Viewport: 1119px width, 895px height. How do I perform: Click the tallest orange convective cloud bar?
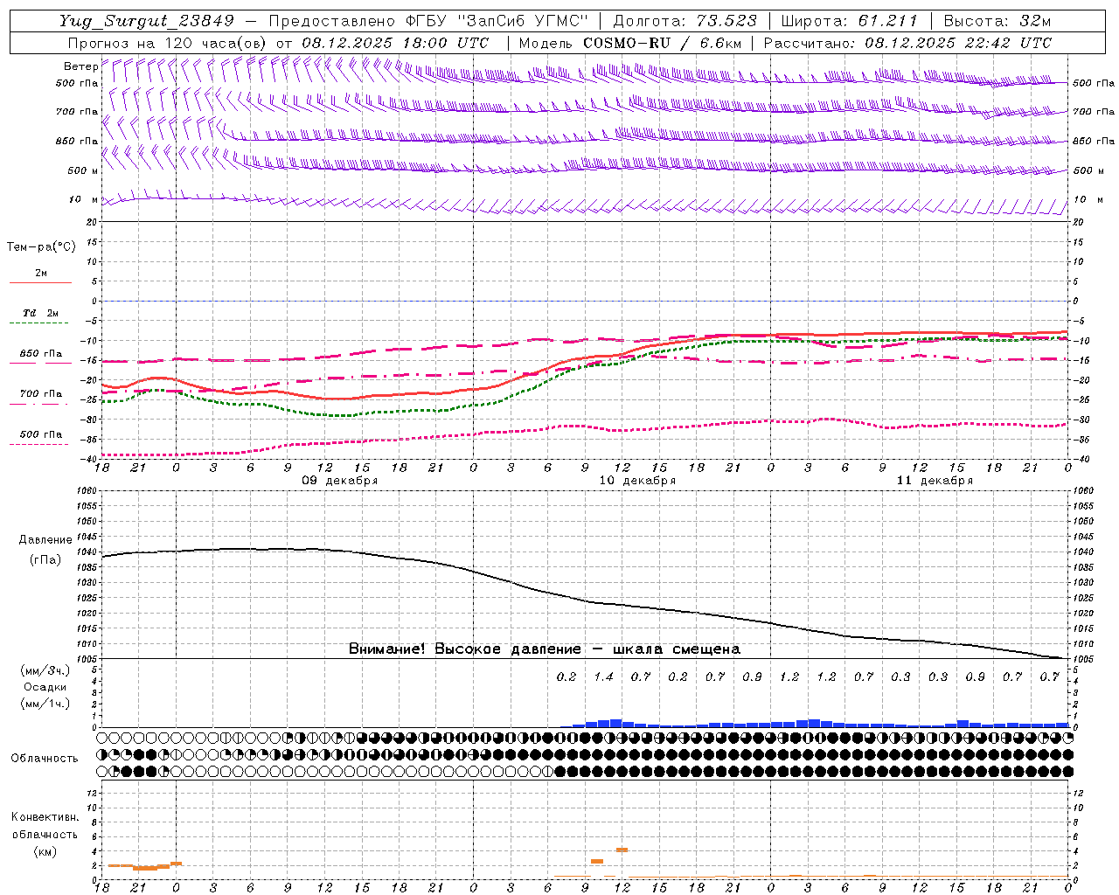[x=622, y=850]
